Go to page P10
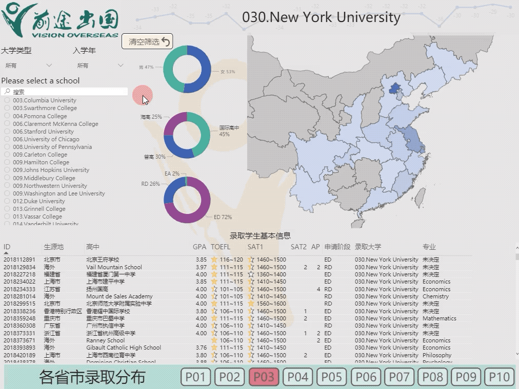The image size is (519, 389). pos(500,377)
